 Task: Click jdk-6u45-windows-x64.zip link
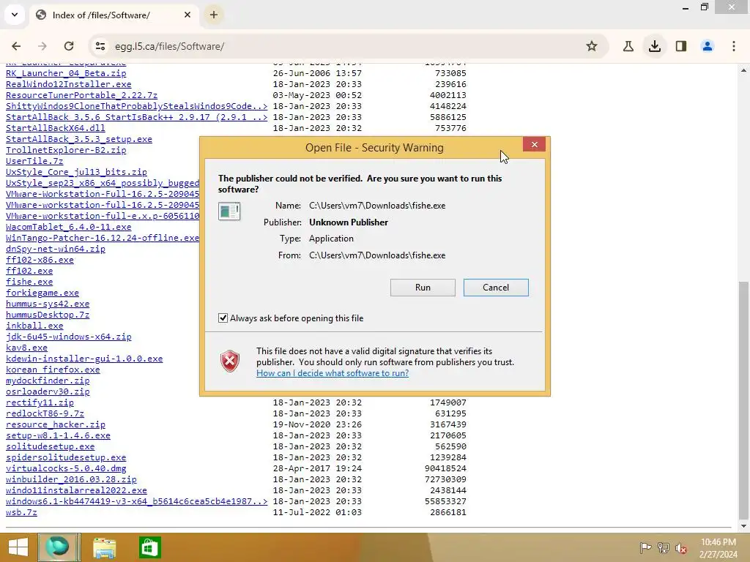(68, 337)
